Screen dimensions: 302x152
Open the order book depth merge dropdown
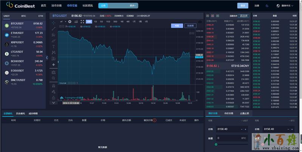click(244, 16)
